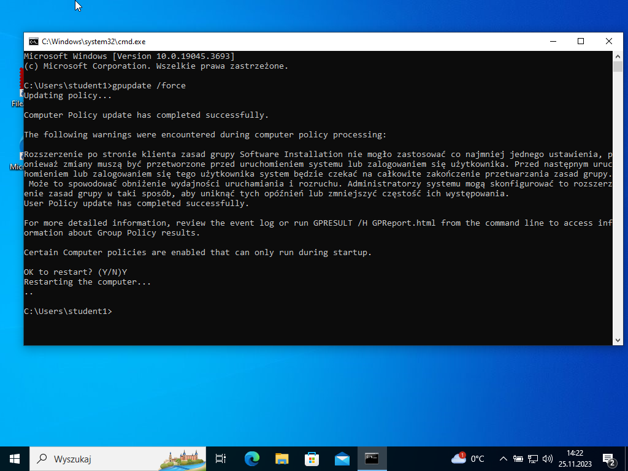Viewport: 628px width, 471px height.
Task: Open the Windows Start menu
Action: click(15, 459)
